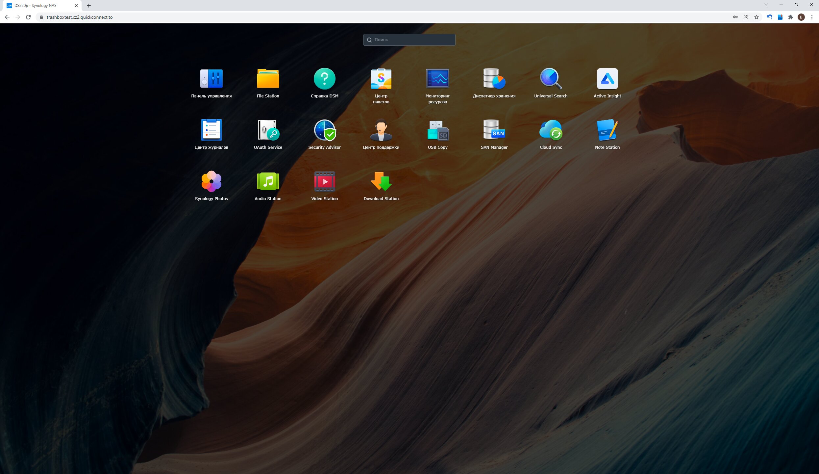
Task: Reload the current page
Action: click(28, 17)
